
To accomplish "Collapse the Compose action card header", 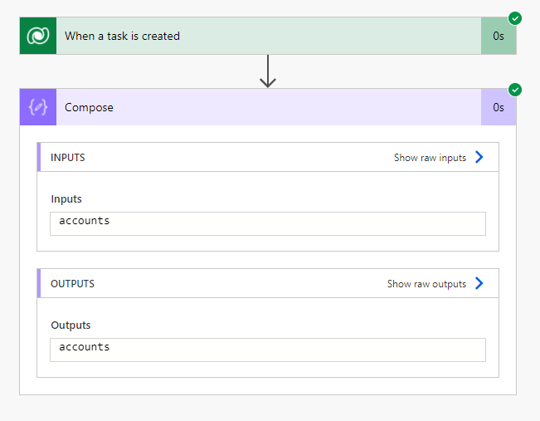I will (x=265, y=107).
